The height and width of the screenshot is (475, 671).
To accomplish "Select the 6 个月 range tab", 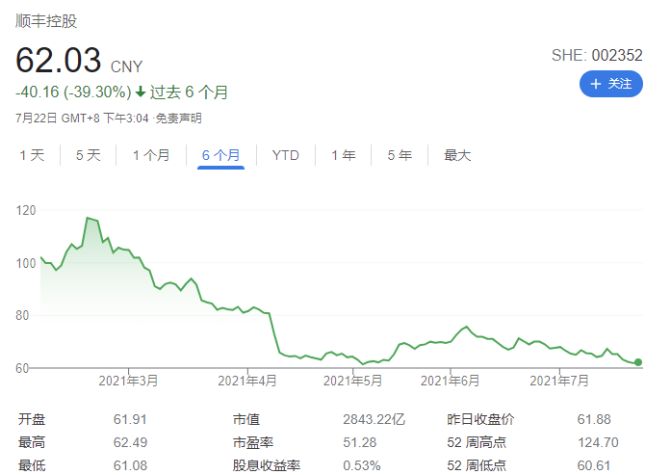I will pos(220,155).
